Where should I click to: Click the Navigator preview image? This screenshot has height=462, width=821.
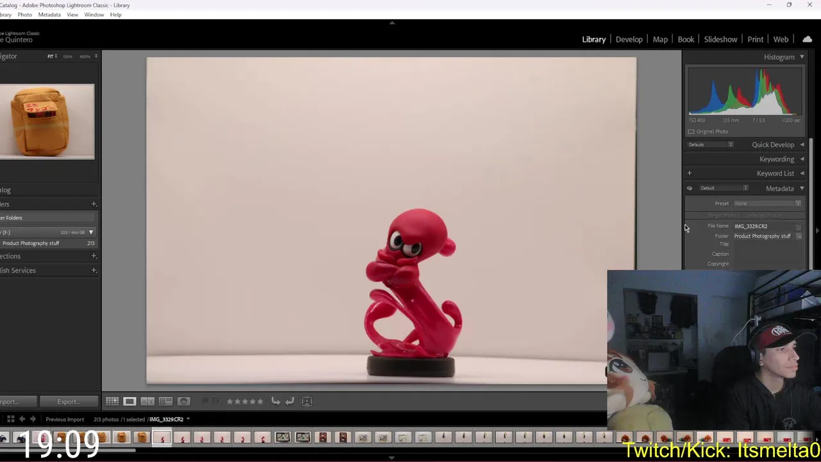pos(47,121)
